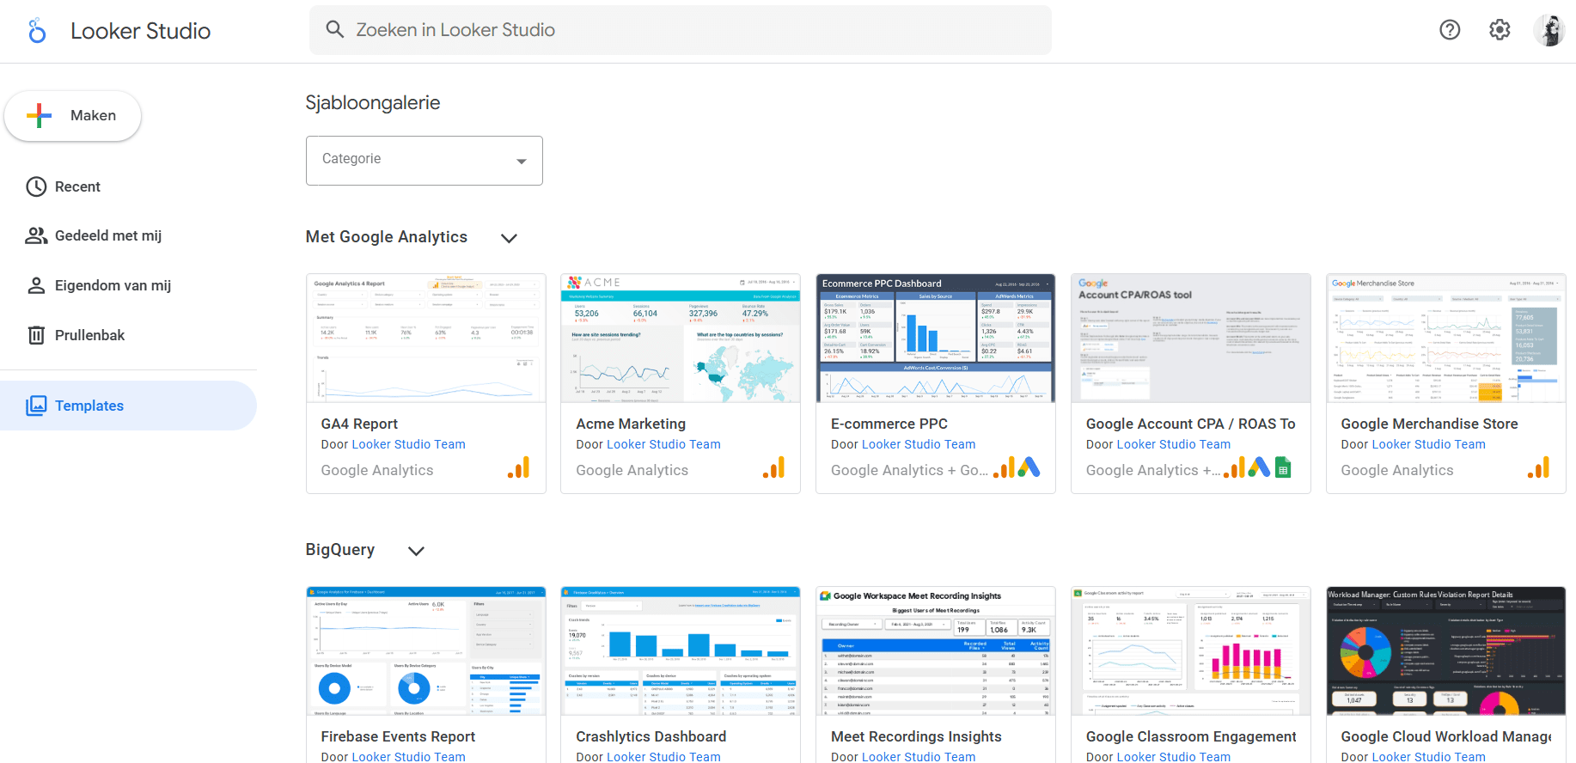Click the Google Classroom Engagement title
The image size is (1576, 763).
(x=1191, y=736)
